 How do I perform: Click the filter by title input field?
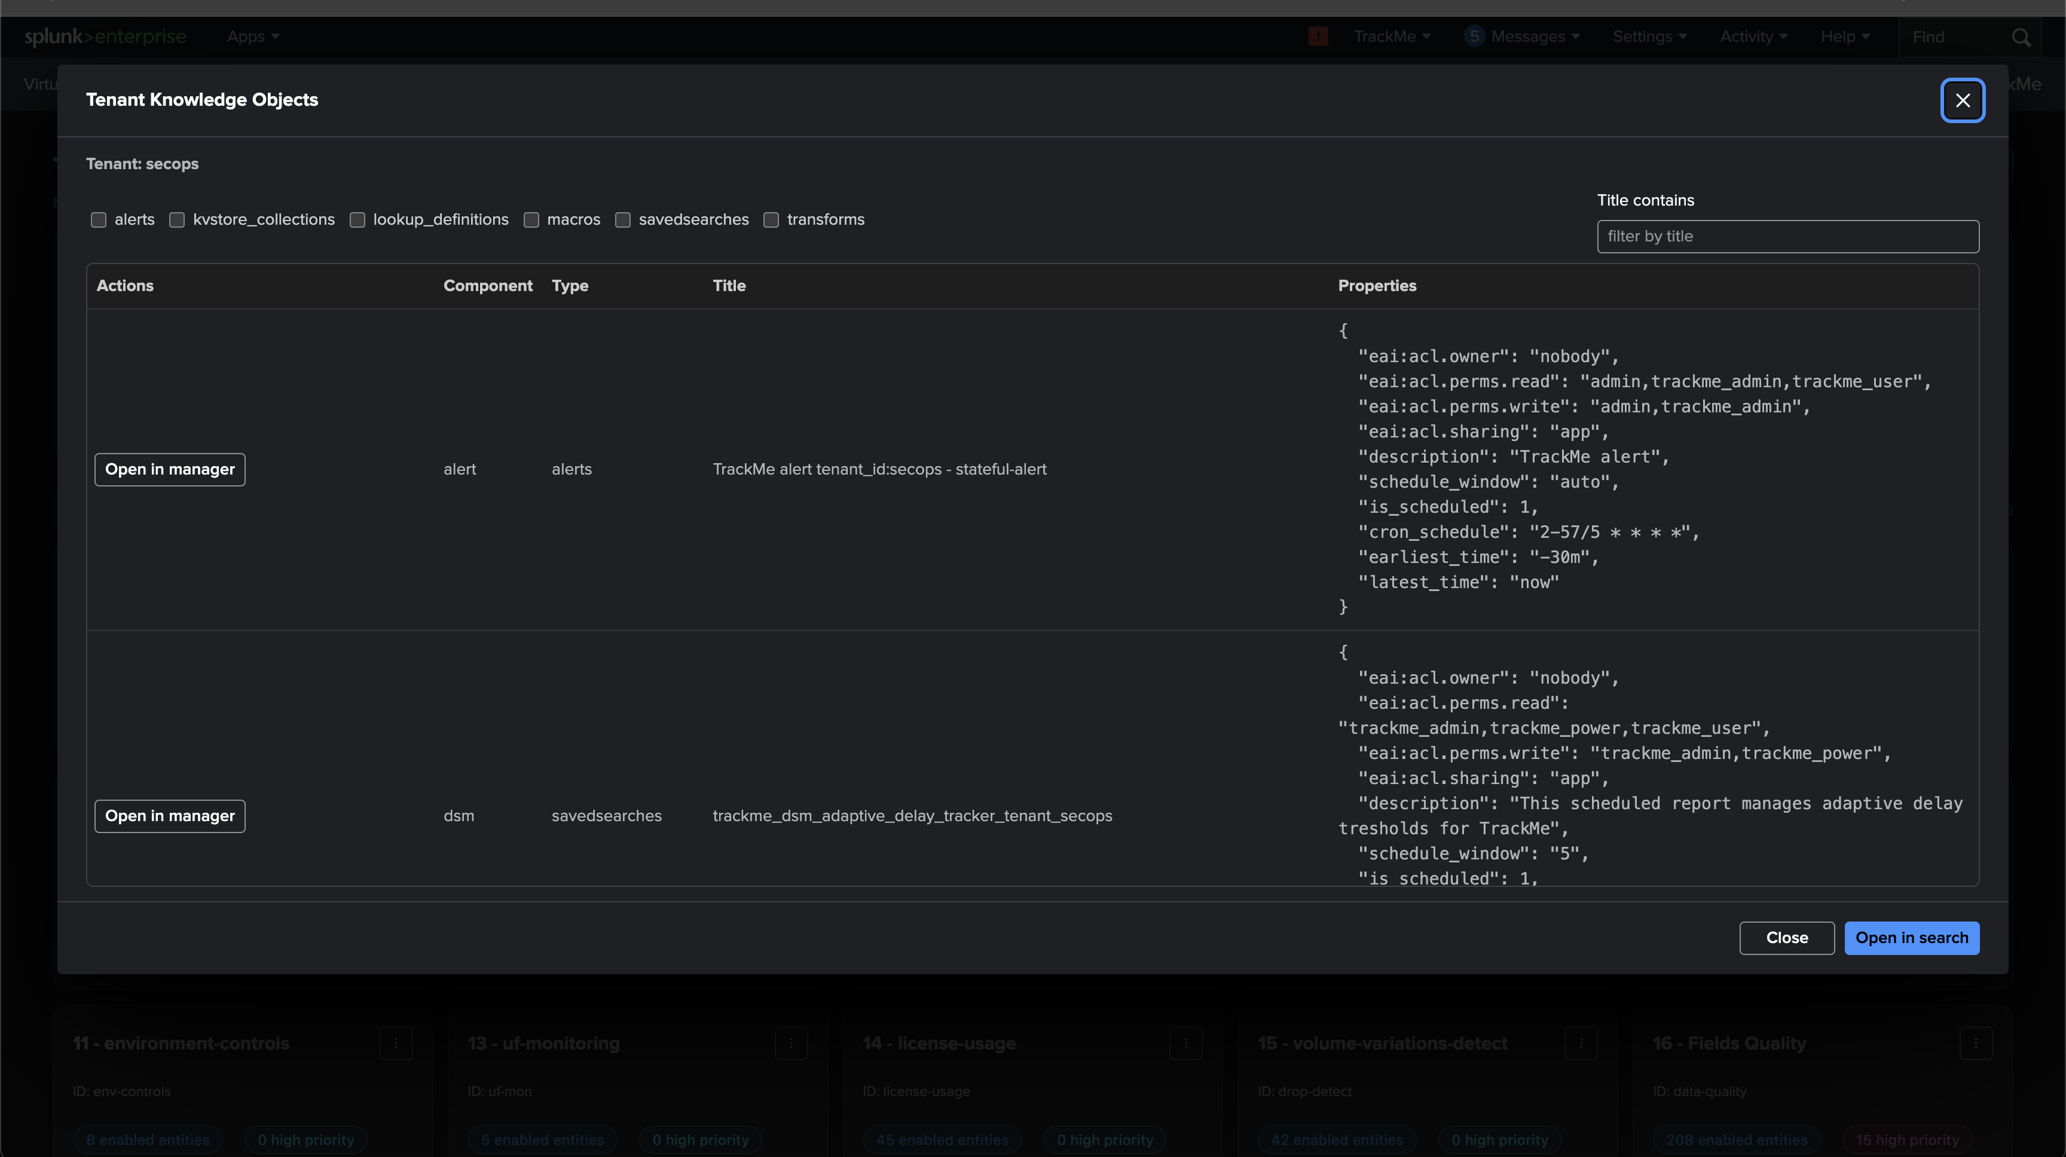point(1787,237)
